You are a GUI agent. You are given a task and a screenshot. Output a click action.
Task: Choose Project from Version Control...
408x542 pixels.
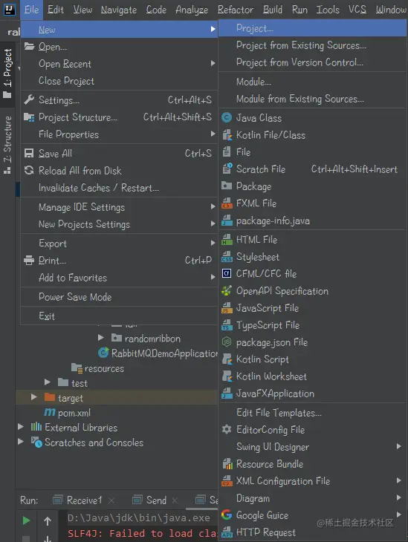point(299,62)
